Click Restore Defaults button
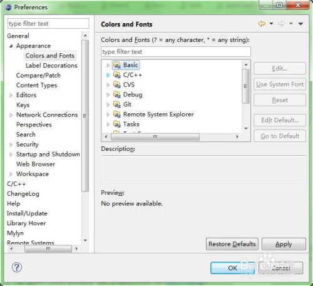Viewport: 313px width, 286px height. point(232,244)
